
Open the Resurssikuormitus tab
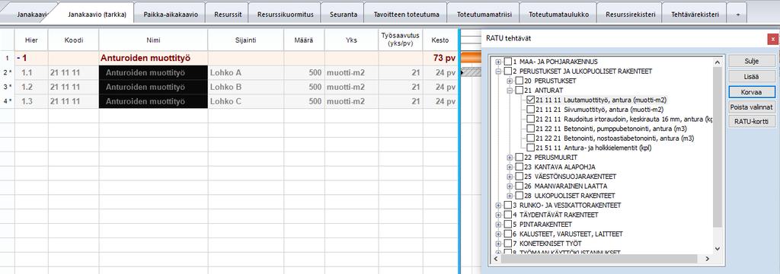[x=285, y=15]
